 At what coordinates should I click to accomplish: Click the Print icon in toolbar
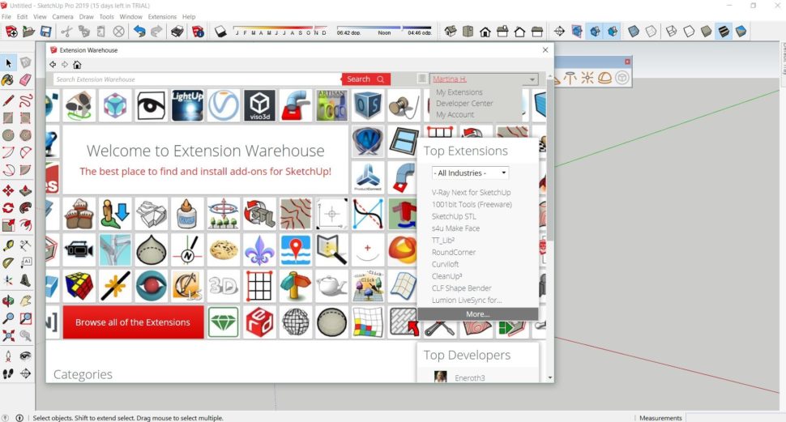point(177,32)
